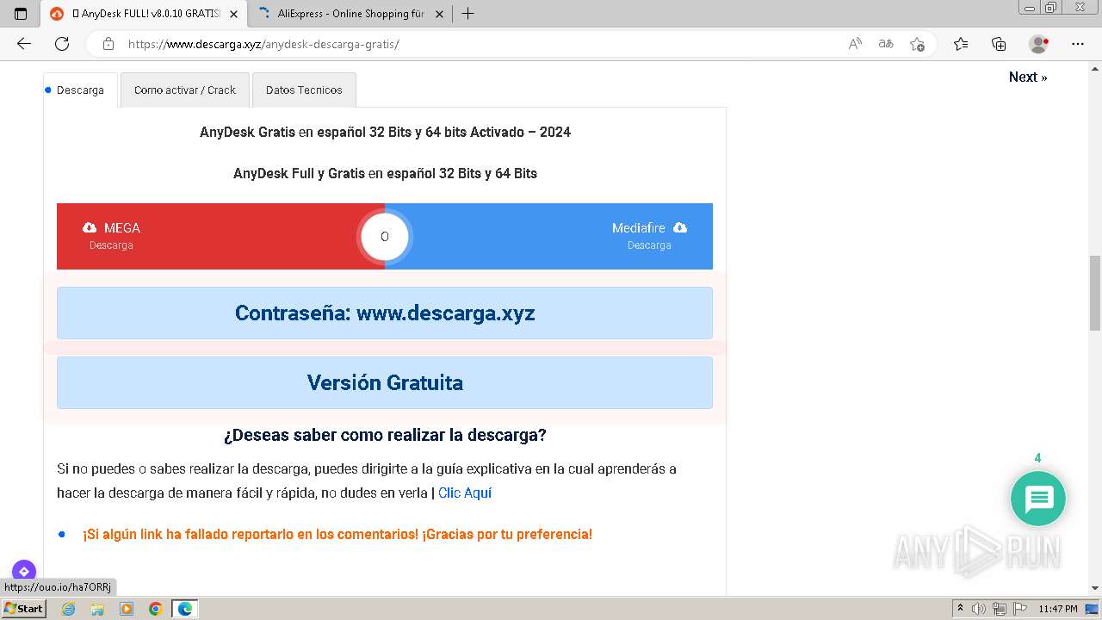This screenshot has height=620, width=1102.
Task: Click the 11:47 PM clock
Action: point(1058,609)
